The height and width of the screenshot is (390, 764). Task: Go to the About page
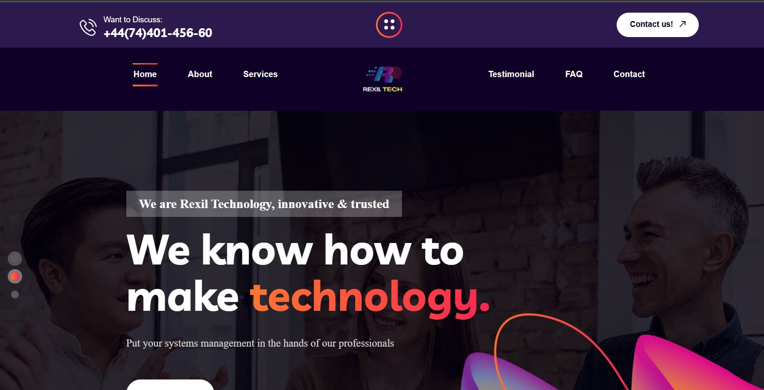pyautogui.click(x=200, y=74)
